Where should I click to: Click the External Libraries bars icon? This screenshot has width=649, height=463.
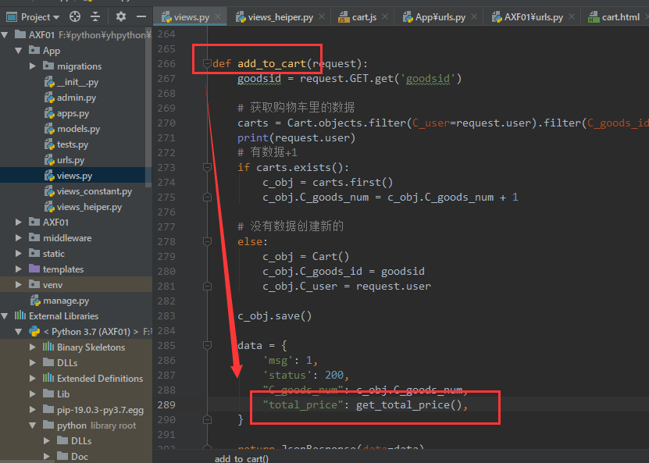click(x=20, y=315)
